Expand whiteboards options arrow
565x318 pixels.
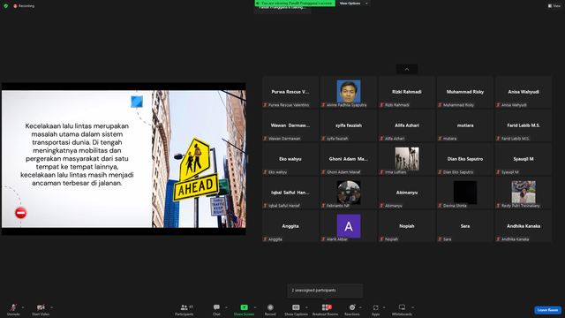pyautogui.click(x=412, y=307)
